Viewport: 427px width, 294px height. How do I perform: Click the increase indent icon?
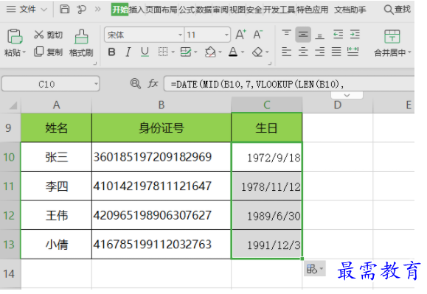coord(355,35)
